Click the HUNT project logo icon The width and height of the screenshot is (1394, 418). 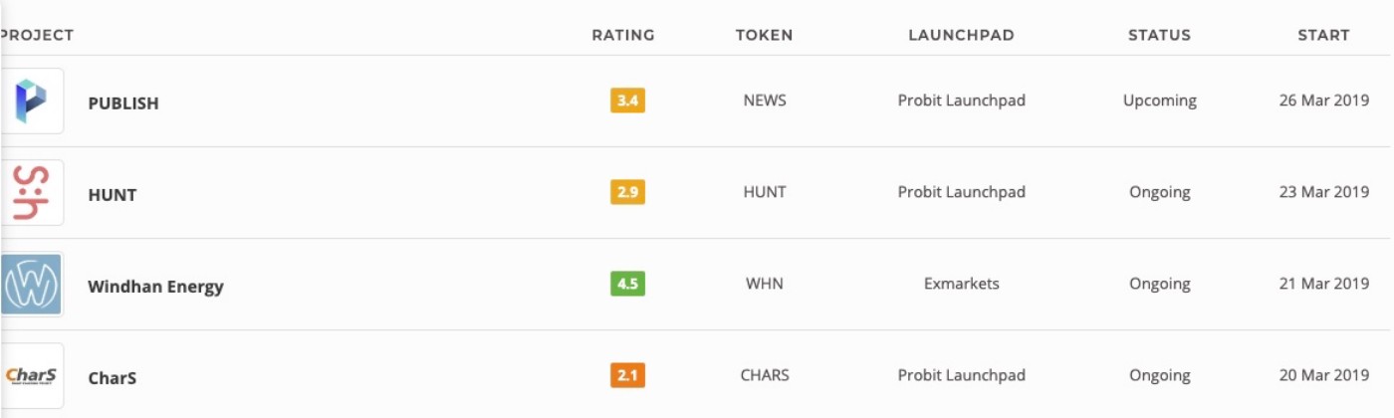coord(32,193)
